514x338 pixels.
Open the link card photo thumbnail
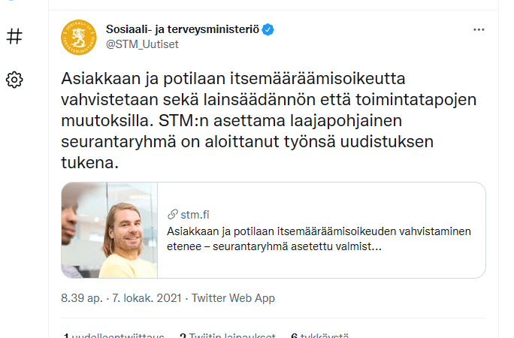[110, 231]
